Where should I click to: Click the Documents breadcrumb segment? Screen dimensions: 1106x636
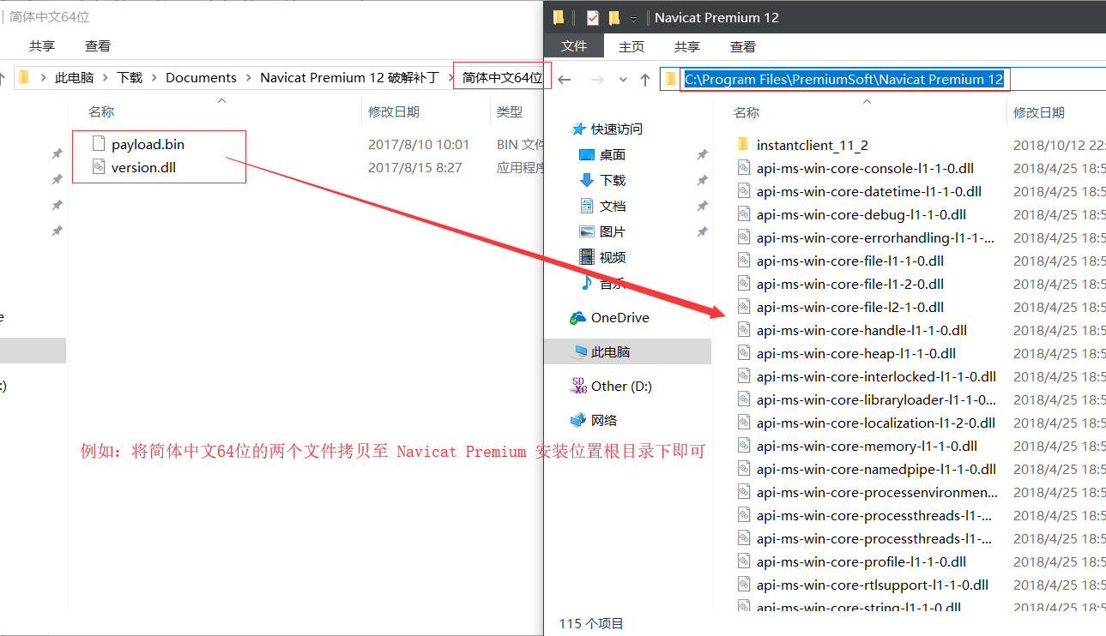201,77
